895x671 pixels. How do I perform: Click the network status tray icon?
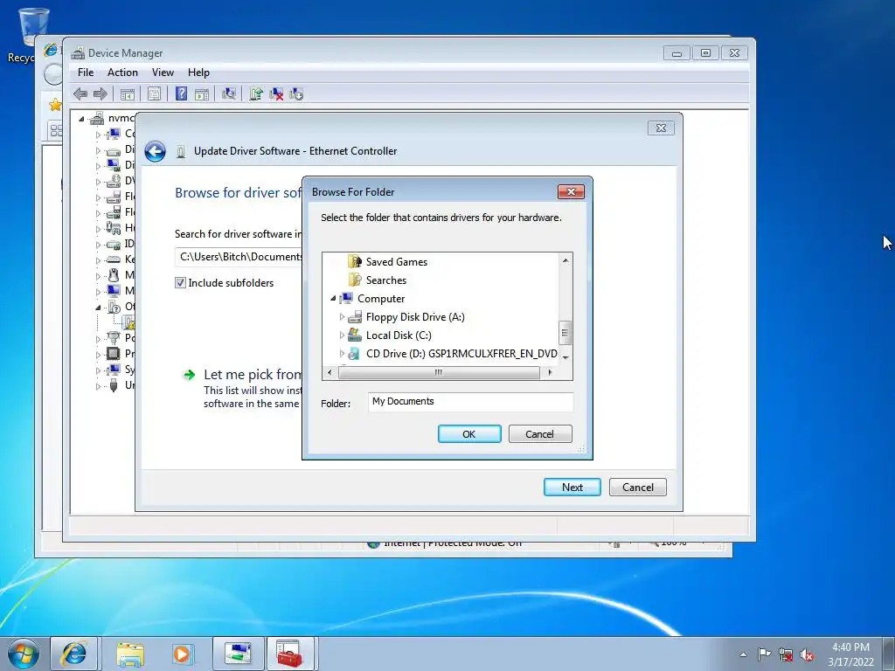[x=786, y=654]
